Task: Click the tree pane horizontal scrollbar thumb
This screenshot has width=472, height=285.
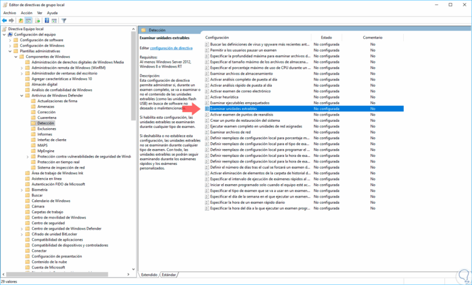Action: click(57, 275)
